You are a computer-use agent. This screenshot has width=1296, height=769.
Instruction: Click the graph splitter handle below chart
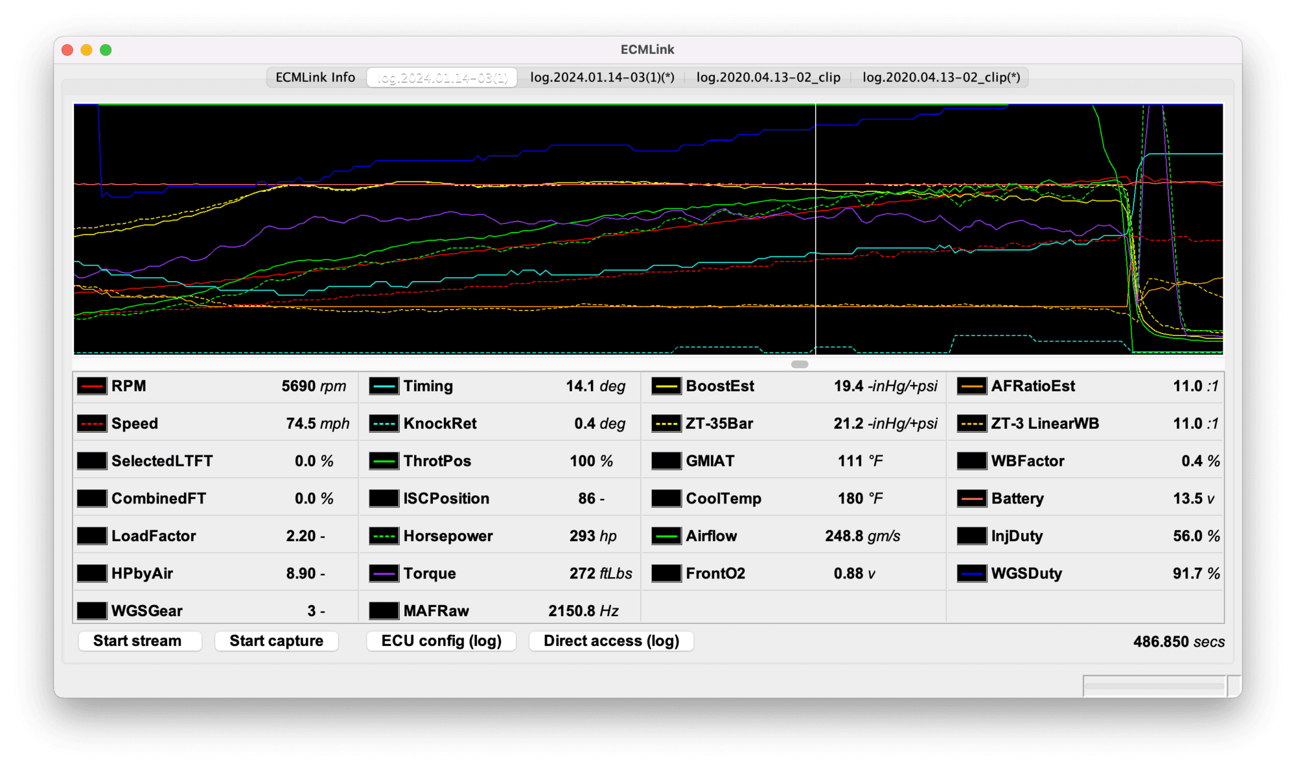(800, 365)
